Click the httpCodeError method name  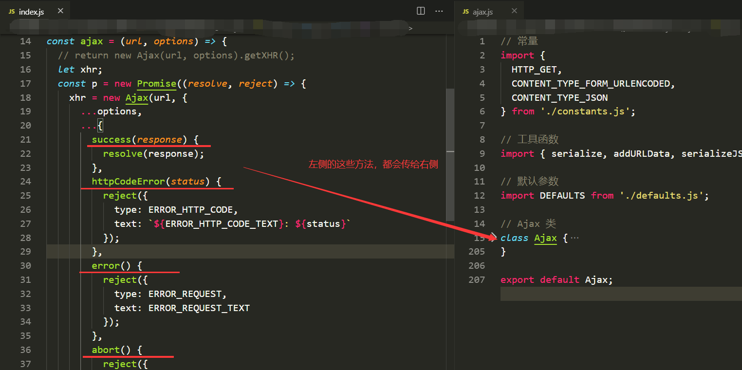pyautogui.click(x=128, y=182)
